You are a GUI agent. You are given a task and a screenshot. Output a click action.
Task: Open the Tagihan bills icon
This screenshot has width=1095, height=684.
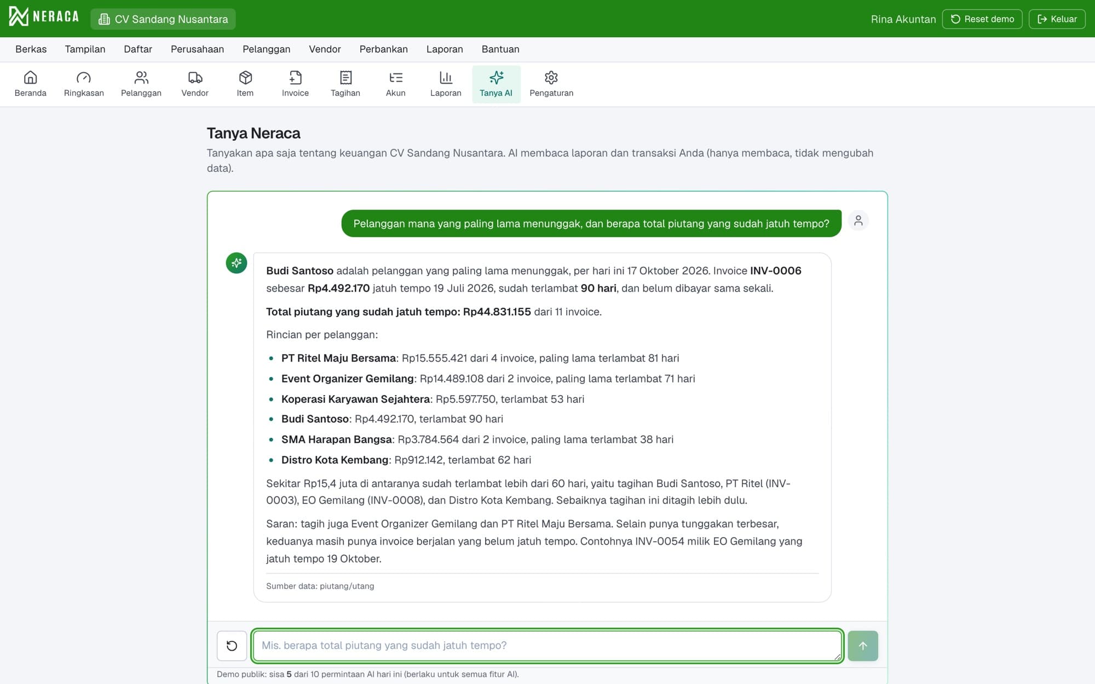(x=345, y=84)
